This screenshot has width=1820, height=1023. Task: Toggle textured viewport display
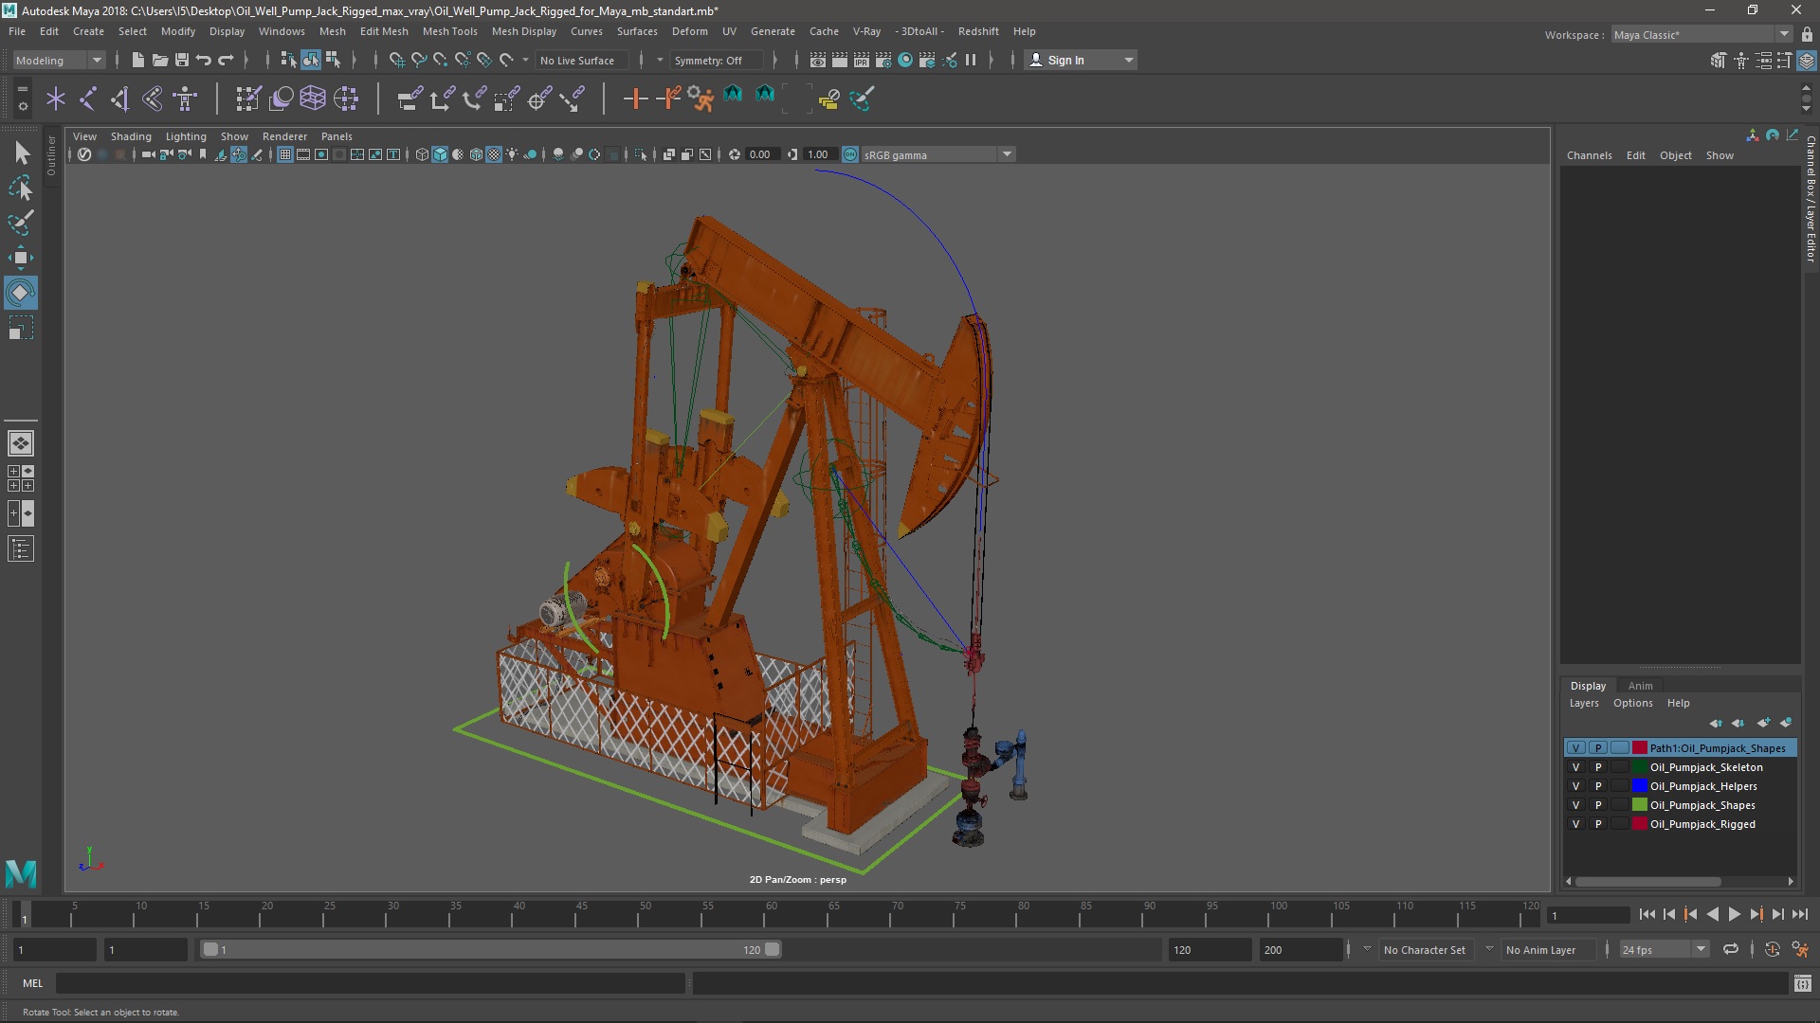494,154
